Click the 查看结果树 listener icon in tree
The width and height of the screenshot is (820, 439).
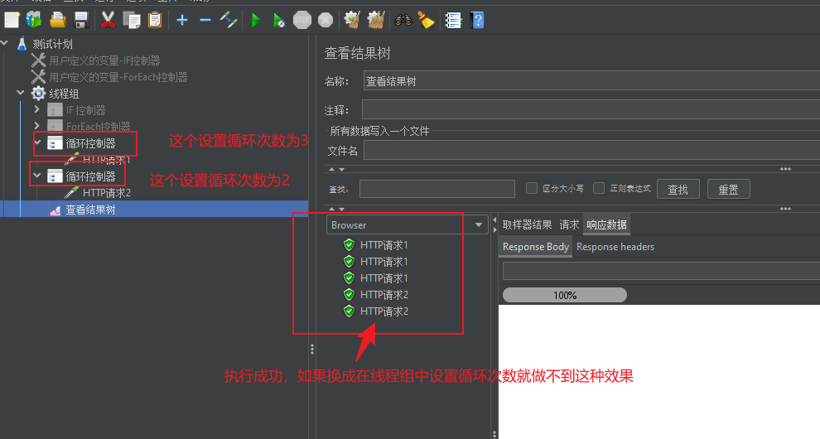pyautogui.click(x=55, y=210)
